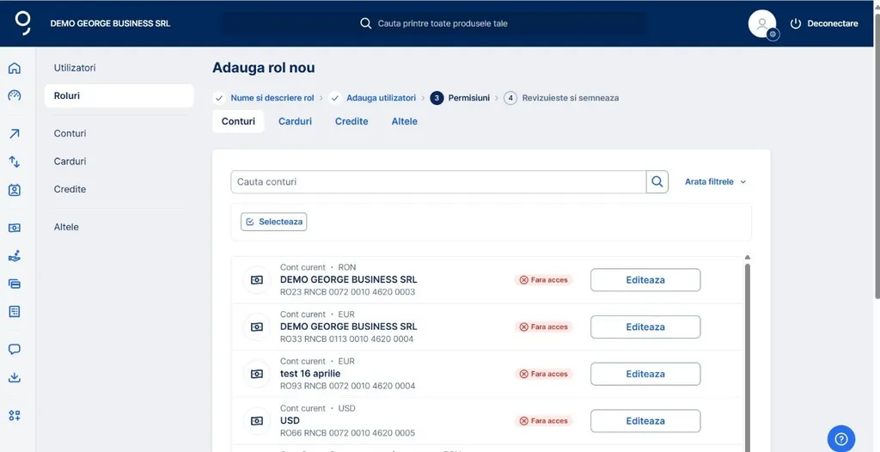
Task: Click Deconectare to log out
Action: [x=824, y=23]
